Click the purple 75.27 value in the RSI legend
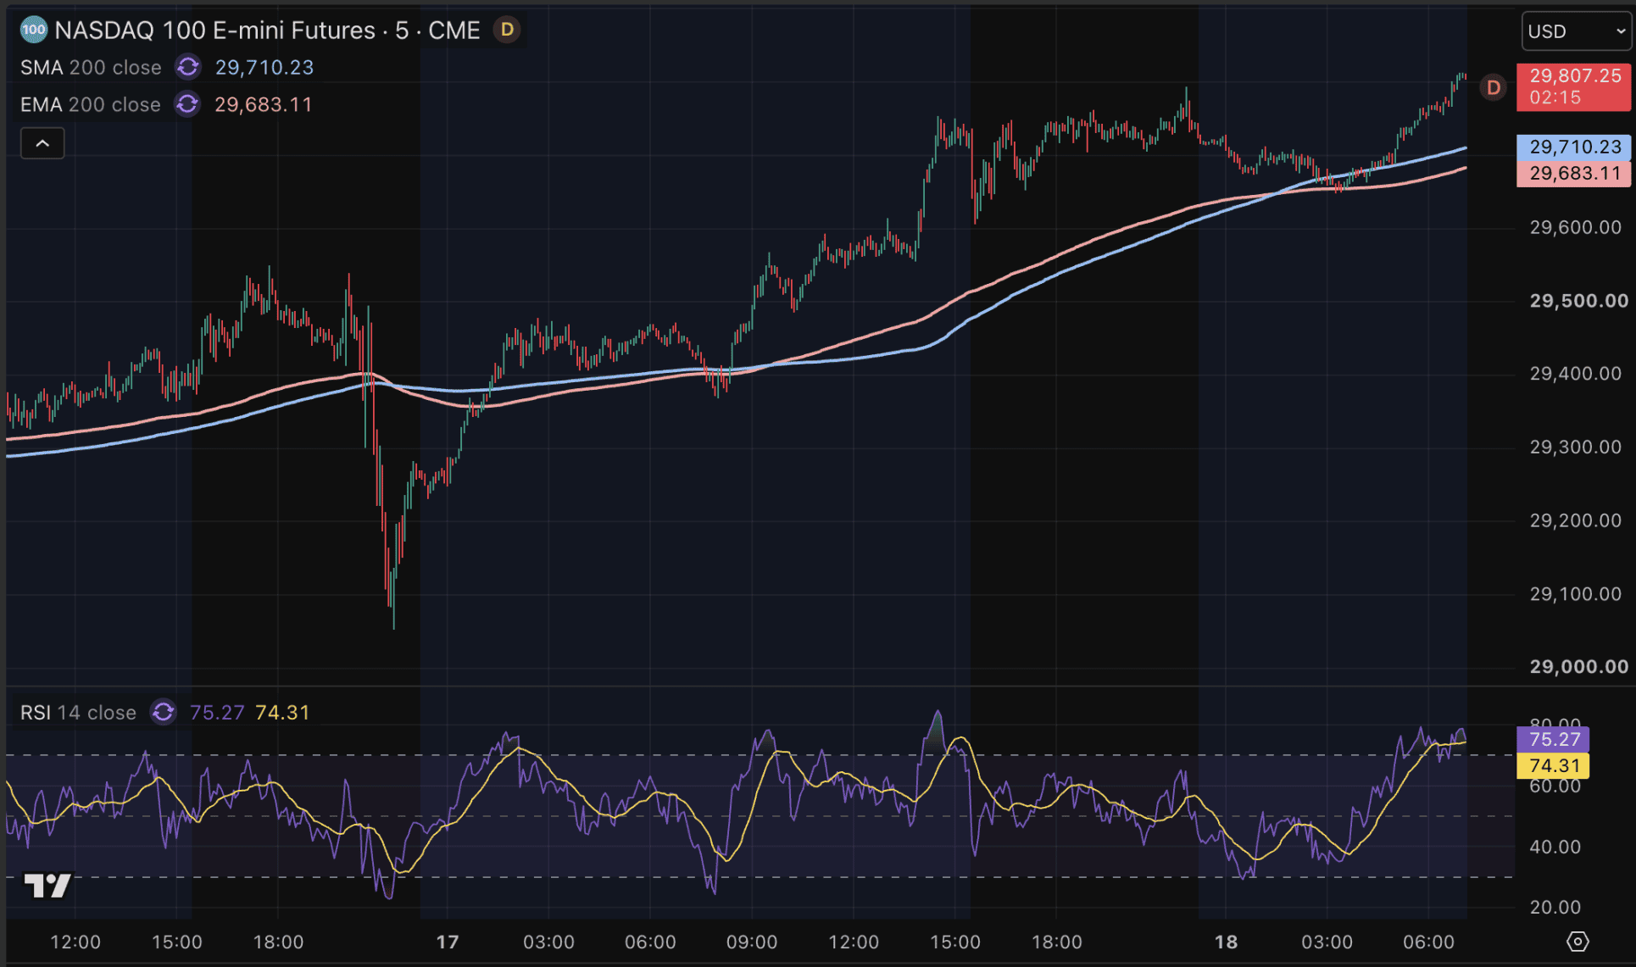This screenshot has width=1636, height=967. pos(217,713)
